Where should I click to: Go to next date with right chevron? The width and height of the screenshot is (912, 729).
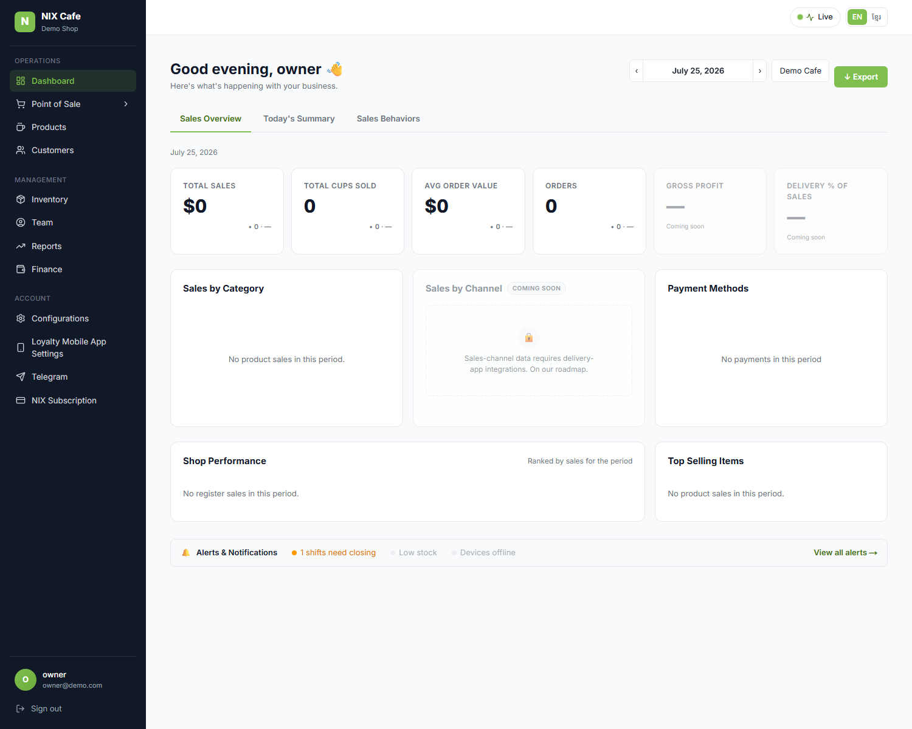[x=760, y=71]
